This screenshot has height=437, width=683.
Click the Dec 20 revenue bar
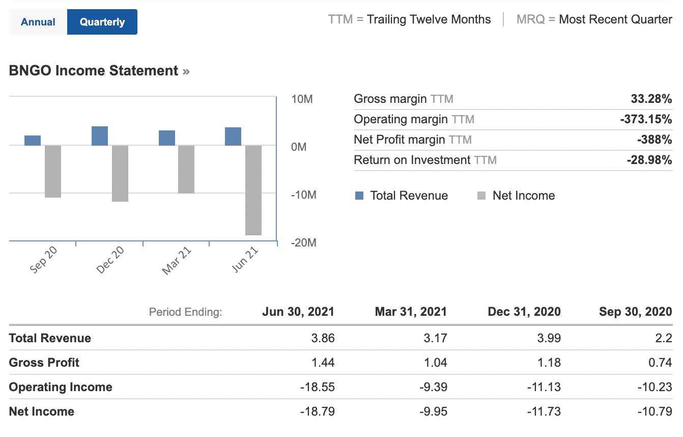[x=100, y=136]
